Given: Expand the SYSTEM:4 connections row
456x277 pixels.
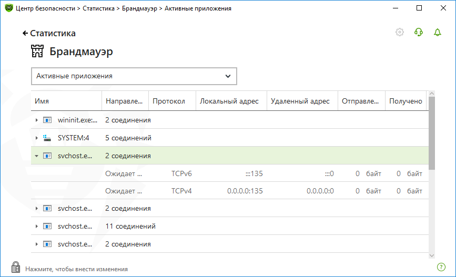Looking at the screenshot, I should pos(37,138).
